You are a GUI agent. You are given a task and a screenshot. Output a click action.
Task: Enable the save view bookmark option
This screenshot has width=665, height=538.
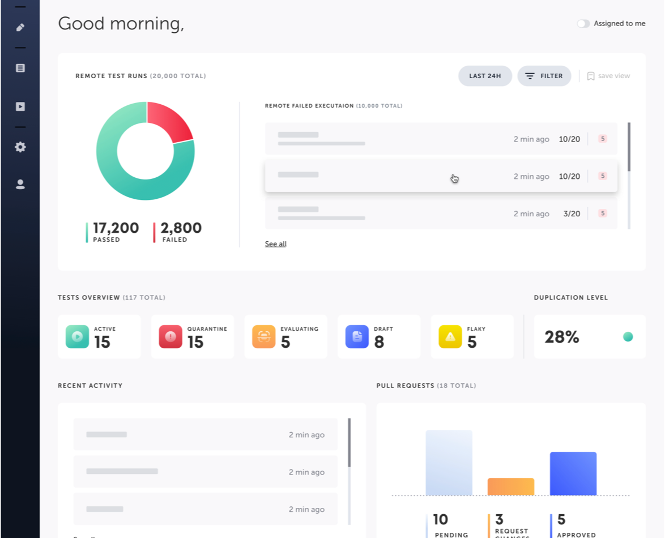pyautogui.click(x=608, y=75)
